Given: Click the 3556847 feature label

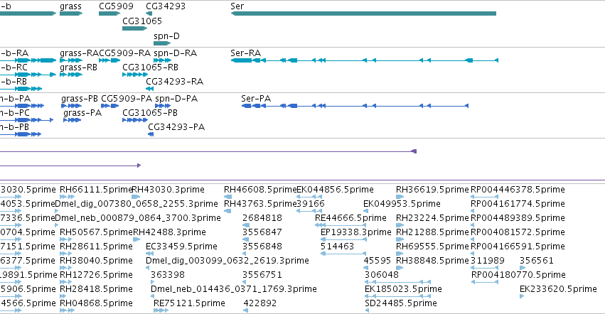Looking at the screenshot, I should pos(262,232).
